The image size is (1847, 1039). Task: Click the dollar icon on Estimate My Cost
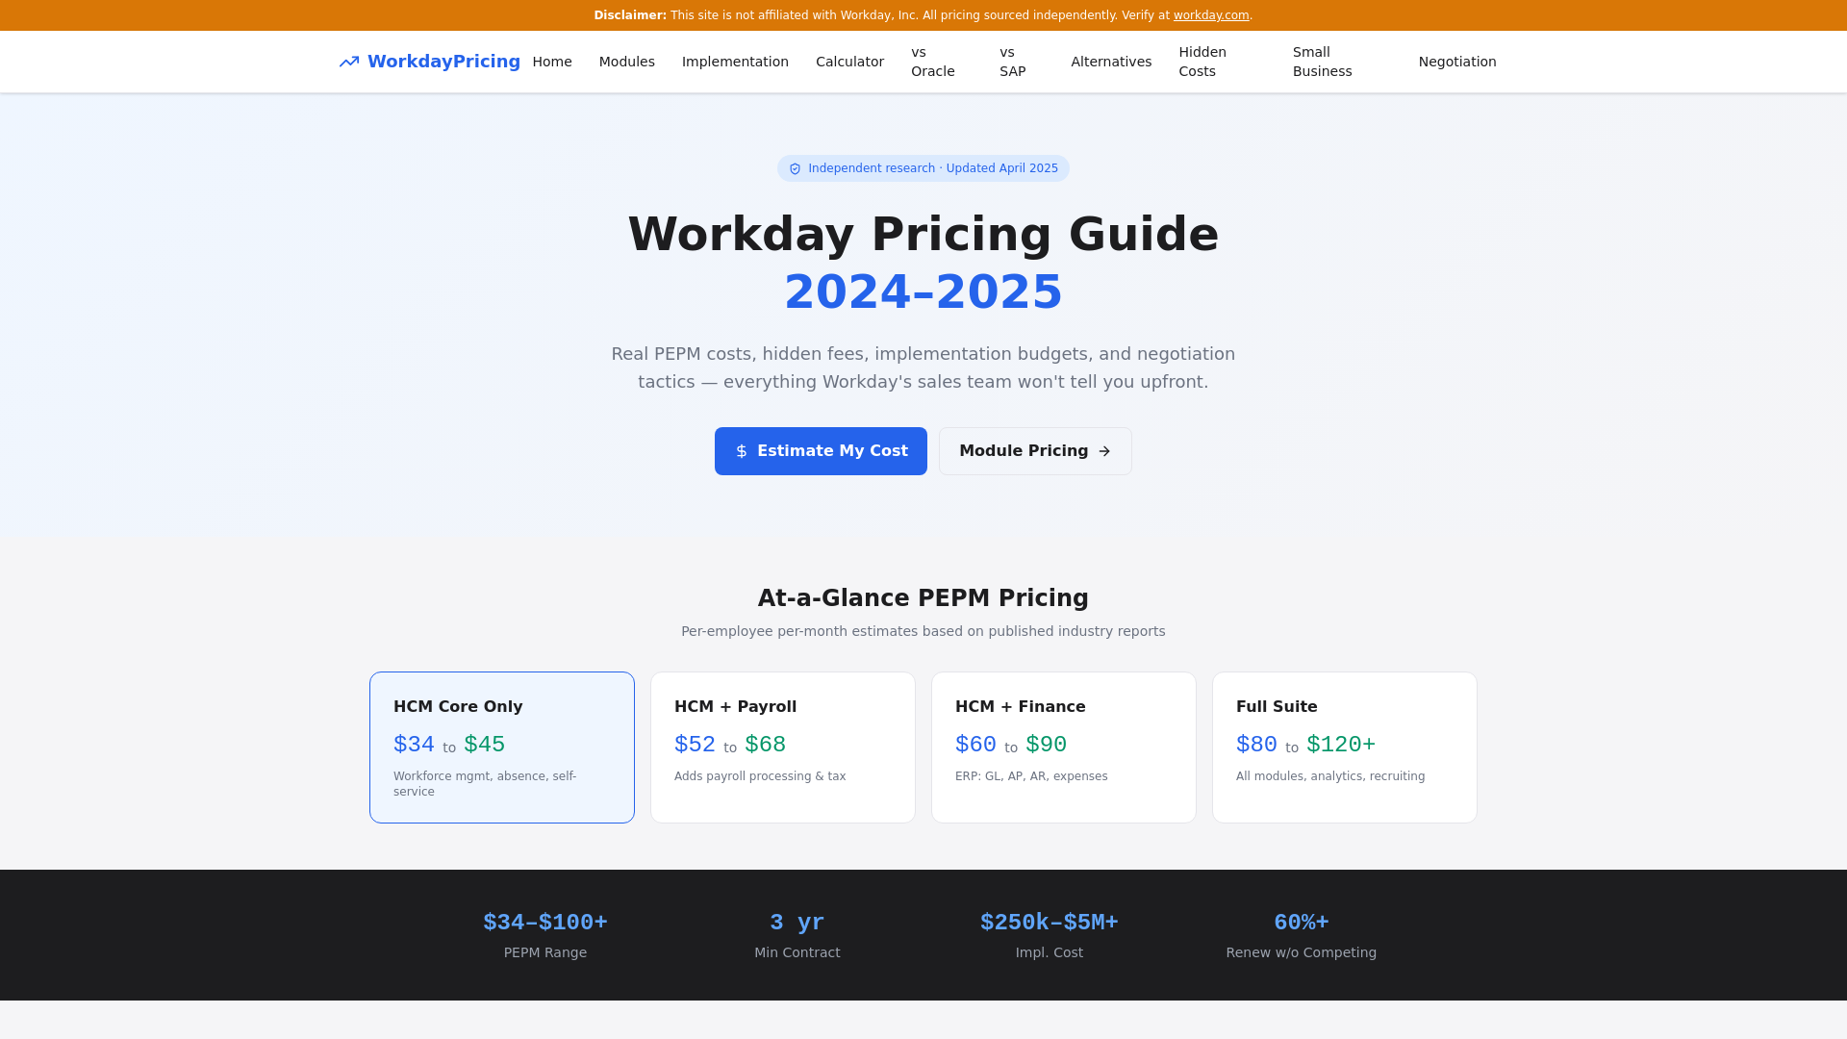point(742,451)
